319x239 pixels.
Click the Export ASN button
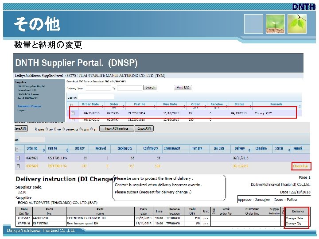pyautogui.click(x=144, y=128)
